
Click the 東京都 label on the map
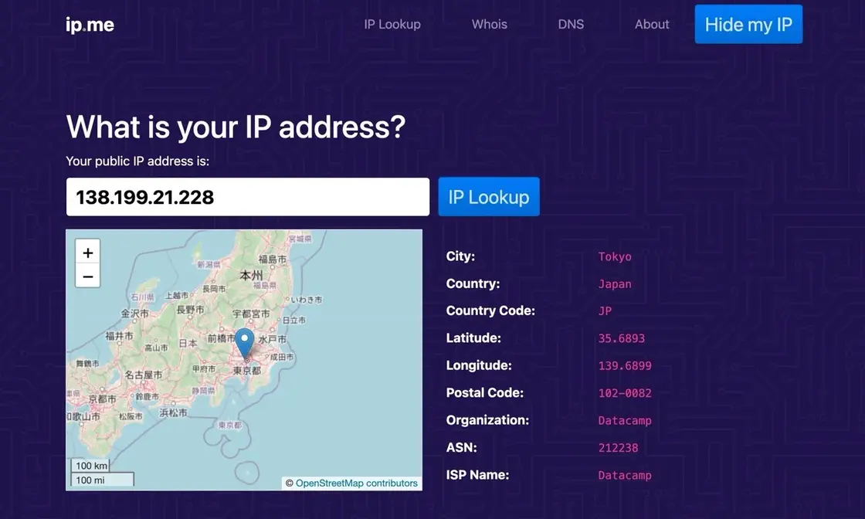coord(246,371)
